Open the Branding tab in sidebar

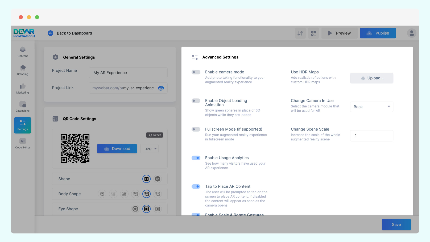tap(23, 70)
